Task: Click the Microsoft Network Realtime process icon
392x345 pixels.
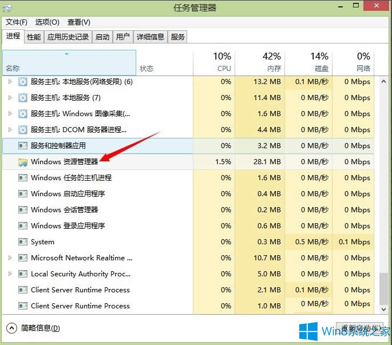Action: pyautogui.click(x=23, y=258)
